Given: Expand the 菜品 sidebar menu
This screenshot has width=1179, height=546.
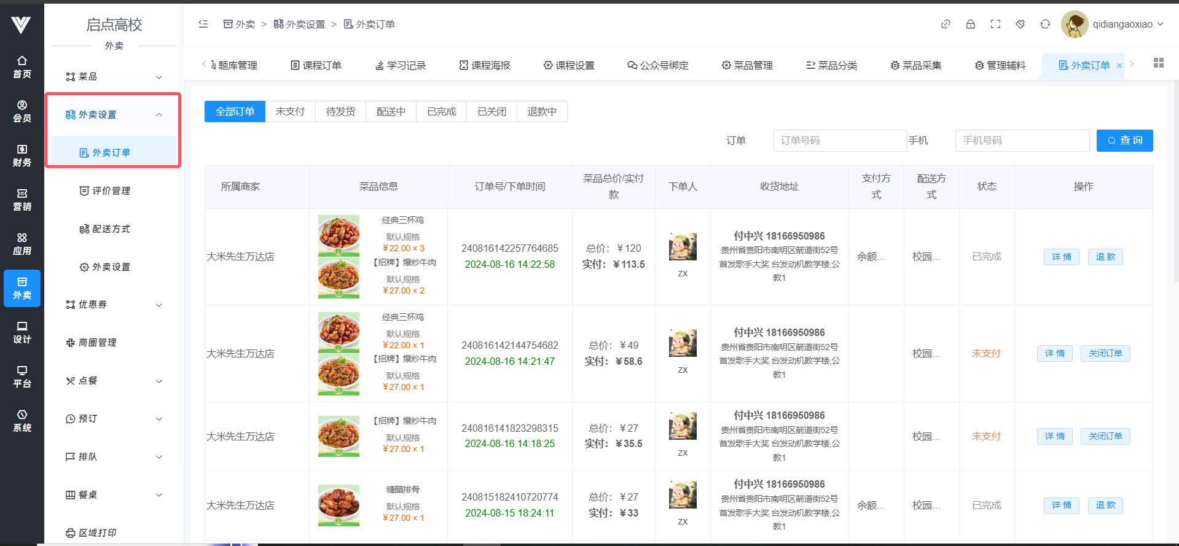Looking at the screenshot, I should tap(114, 77).
